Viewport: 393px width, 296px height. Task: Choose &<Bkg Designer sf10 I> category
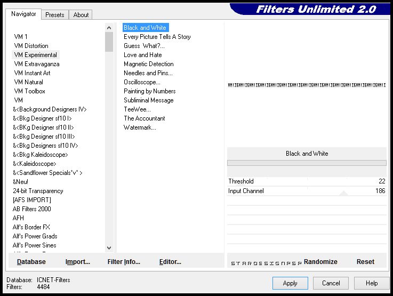[42, 118]
